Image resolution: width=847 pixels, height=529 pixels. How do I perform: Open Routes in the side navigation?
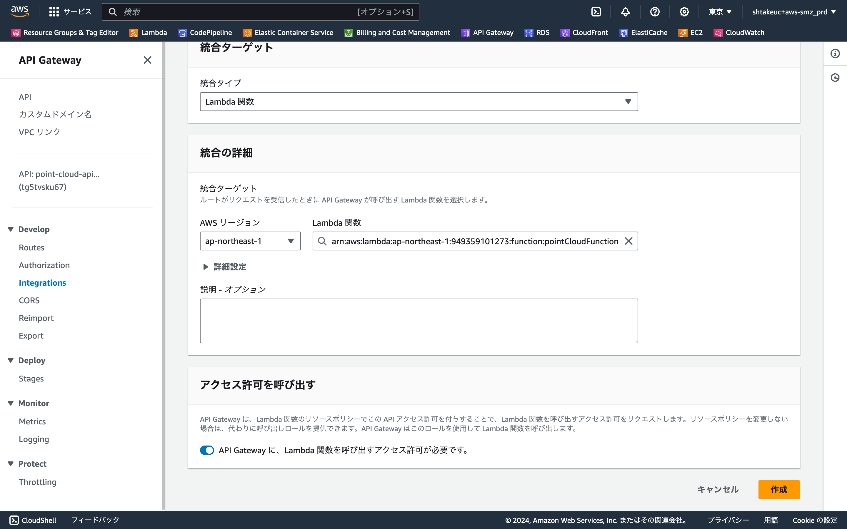(31, 248)
